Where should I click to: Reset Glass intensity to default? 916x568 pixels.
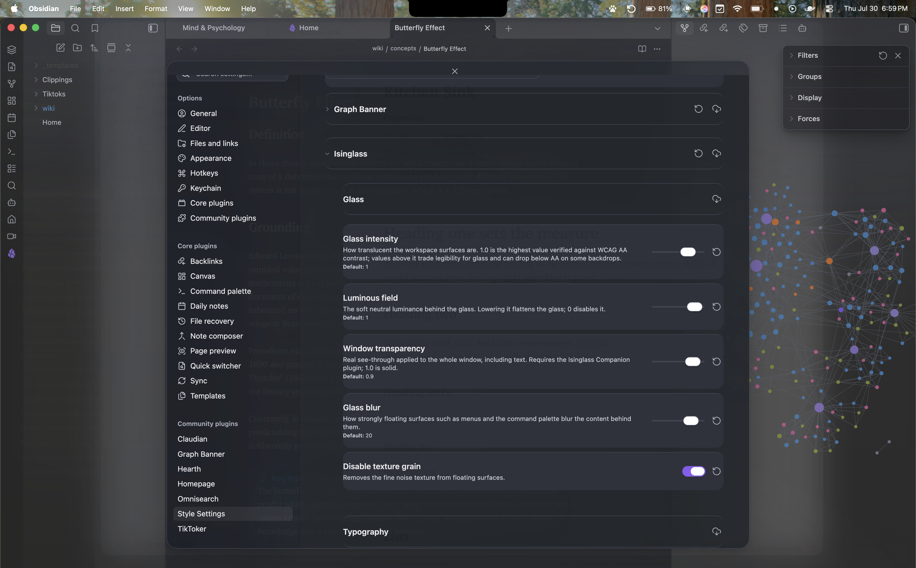click(x=716, y=252)
